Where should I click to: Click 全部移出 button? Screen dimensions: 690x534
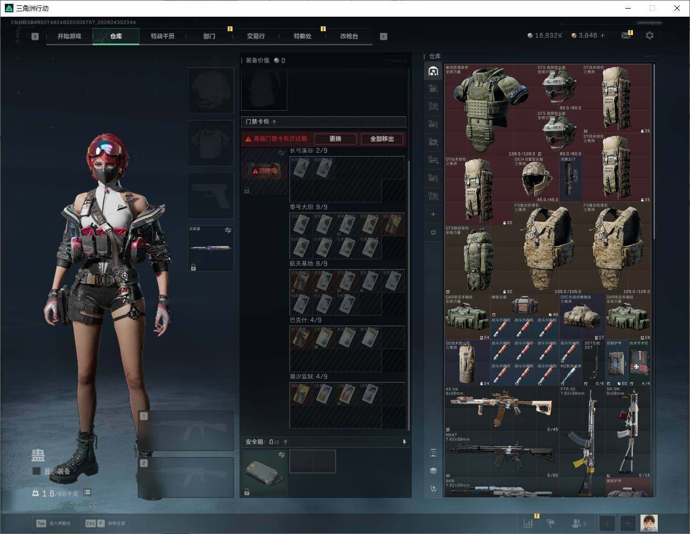click(382, 139)
